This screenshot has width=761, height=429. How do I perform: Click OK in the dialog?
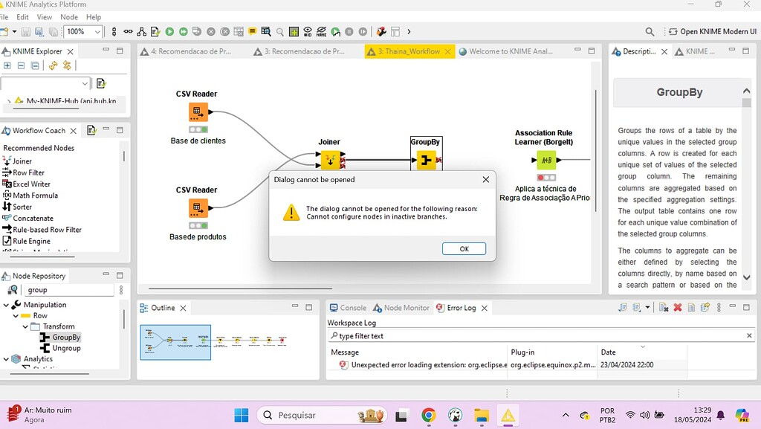tap(464, 249)
